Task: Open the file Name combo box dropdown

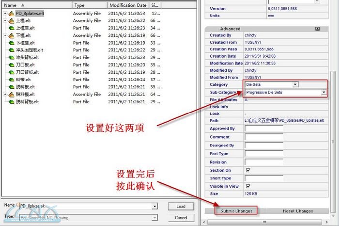Action: 154,206
